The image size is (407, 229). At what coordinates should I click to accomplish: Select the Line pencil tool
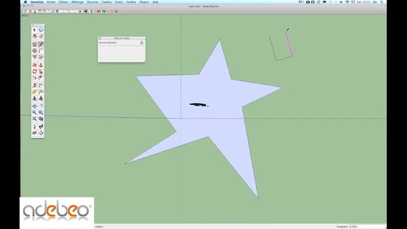coord(41,45)
